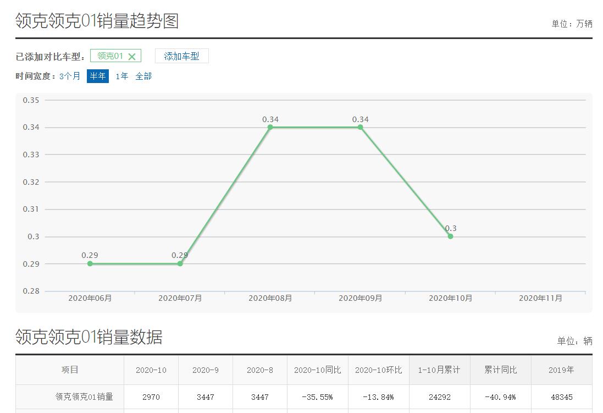Remove 领克01 comparison with the X icon
This screenshot has height=413, width=603.
point(132,57)
